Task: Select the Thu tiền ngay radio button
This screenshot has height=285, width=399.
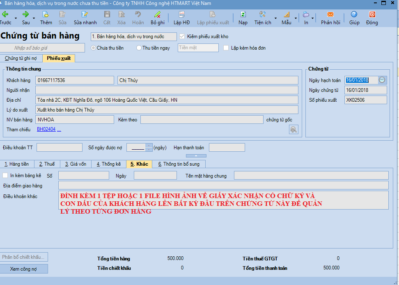Action: [x=139, y=48]
